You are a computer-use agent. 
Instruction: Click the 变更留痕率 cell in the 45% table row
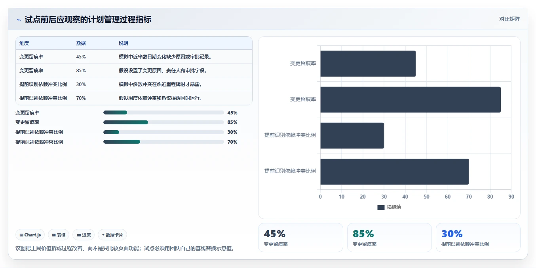pos(31,57)
